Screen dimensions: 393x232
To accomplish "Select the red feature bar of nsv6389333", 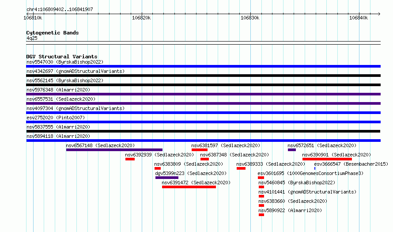I will click(x=241, y=168).
